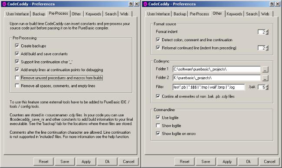Click Apply button in right window
Screen dimensions: 282x168
coord(227,161)
